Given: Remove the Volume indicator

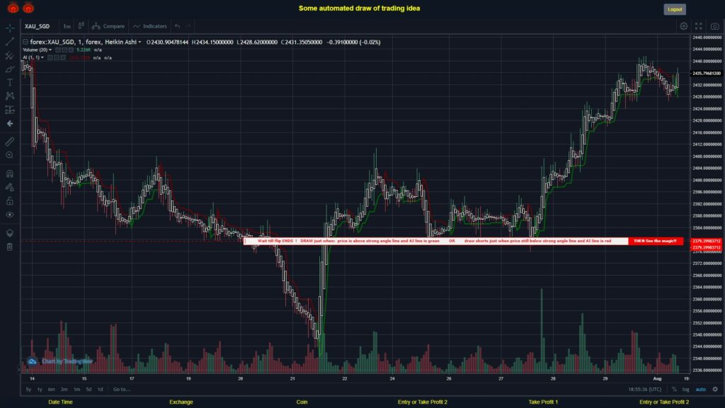Looking at the screenshot, I should (x=71, y=50).
